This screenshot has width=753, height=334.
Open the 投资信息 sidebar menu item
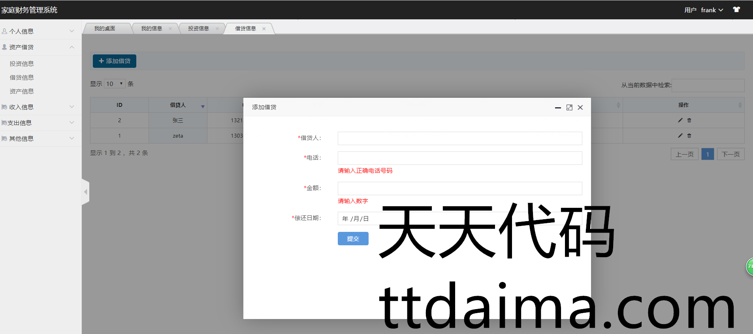(22, 64)
